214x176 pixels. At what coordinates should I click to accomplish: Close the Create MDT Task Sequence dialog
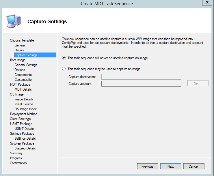[207, 3]
